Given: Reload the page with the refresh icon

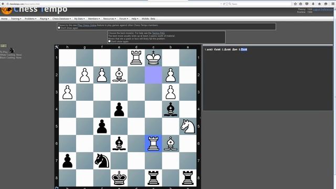Looking at the screenshot, I should click(224, 4).
